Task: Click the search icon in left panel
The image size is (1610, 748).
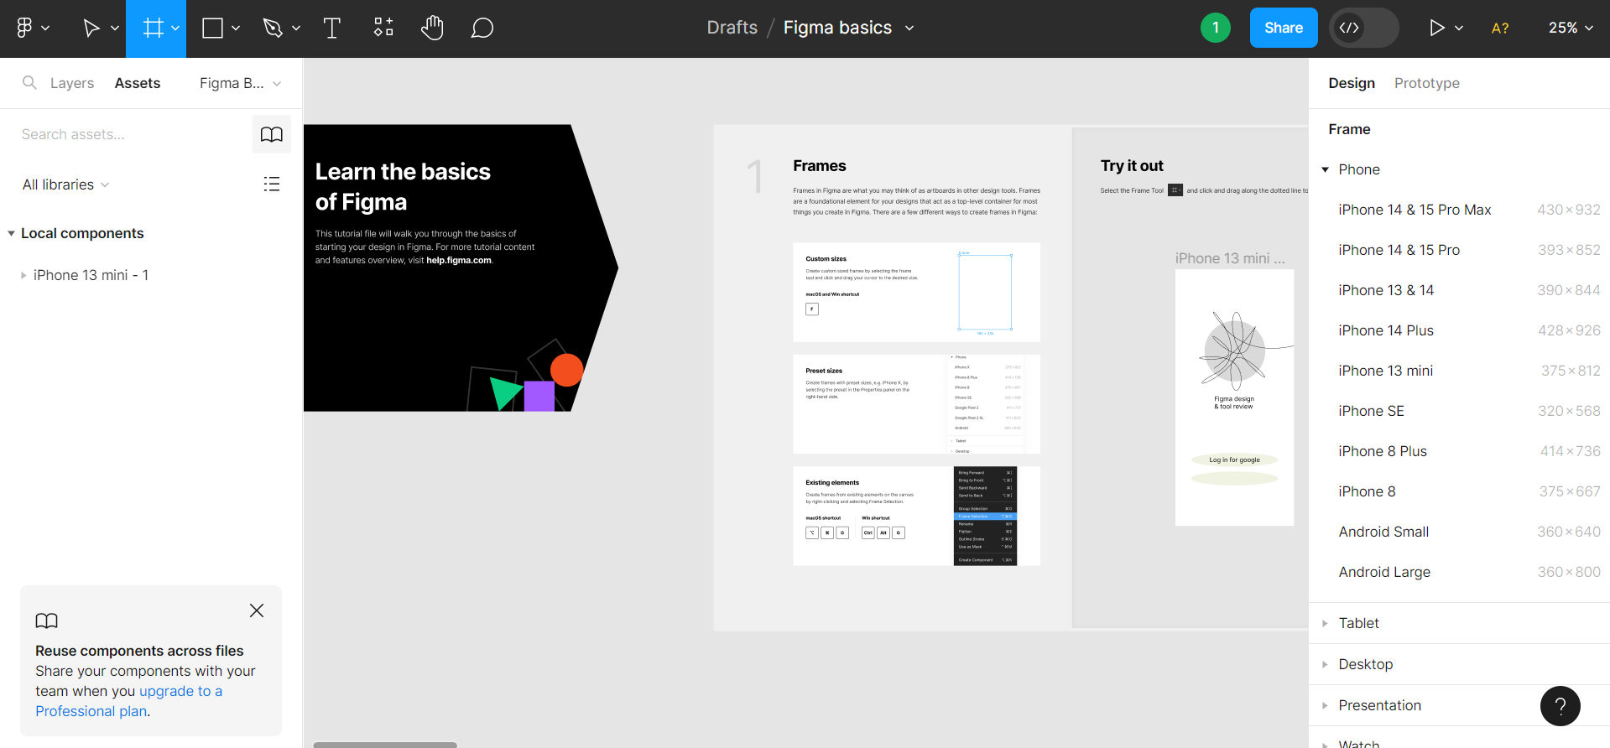Action: [x=29, y=82]
